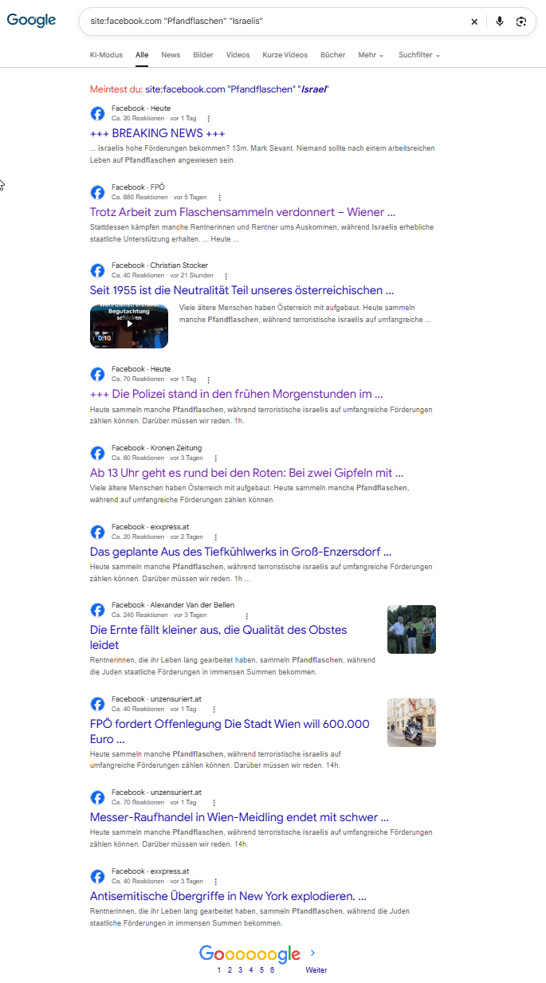Screen dimensions: 546x983
Task: Open three-dot menu for Antisemitische Übergriffe result
Action: 215,881
